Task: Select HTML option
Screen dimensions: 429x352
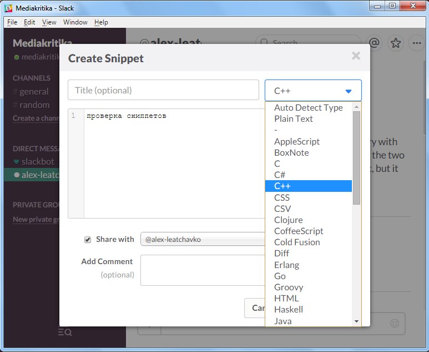Action: pos(309,298)
